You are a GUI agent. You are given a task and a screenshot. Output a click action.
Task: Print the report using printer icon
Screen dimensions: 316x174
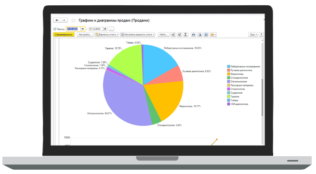pyautogui.click(x=194, y=35)
